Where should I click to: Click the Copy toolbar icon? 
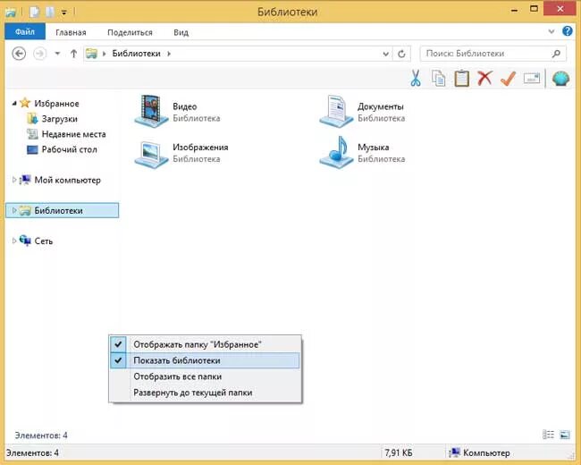438,78
